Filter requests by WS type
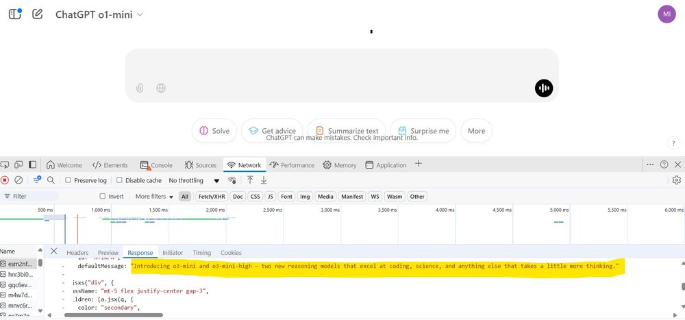The image size is (685, 320). (375, 196)
